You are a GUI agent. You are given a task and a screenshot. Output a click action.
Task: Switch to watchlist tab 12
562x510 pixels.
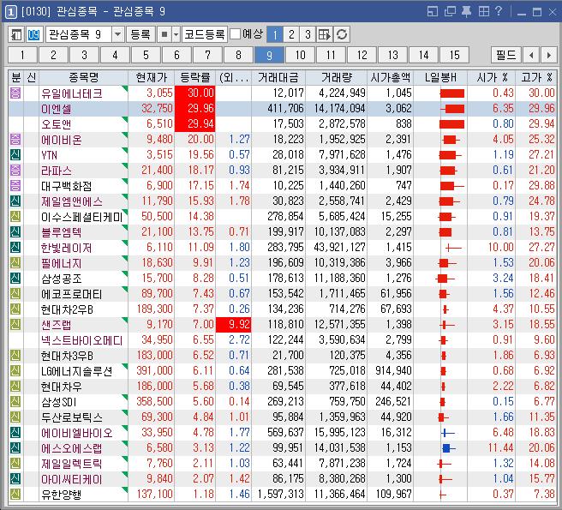362,55
